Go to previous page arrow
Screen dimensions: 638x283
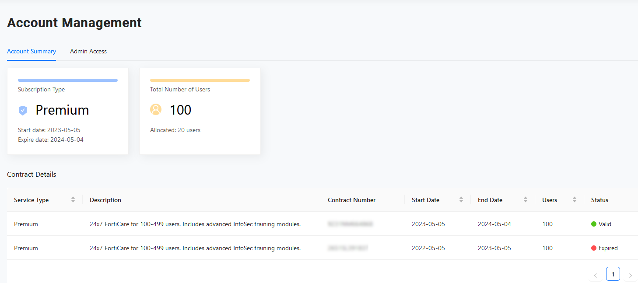pos(596,275)
